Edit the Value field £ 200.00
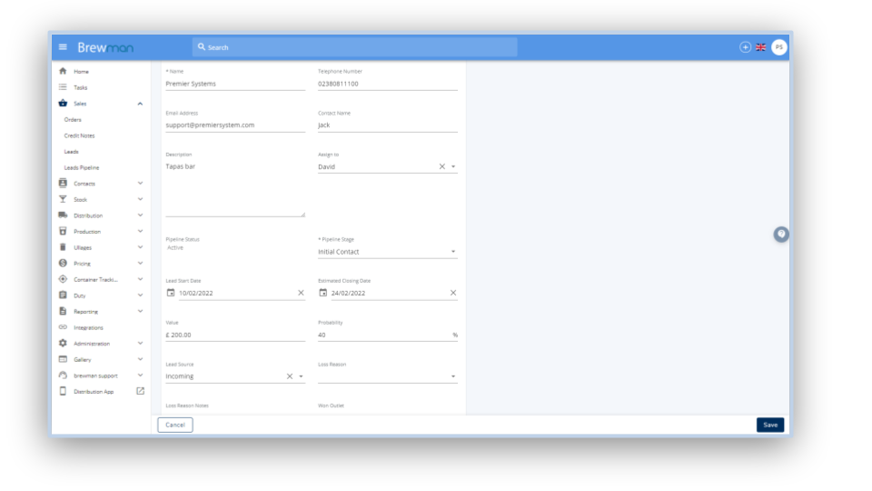 coord(235,336)
